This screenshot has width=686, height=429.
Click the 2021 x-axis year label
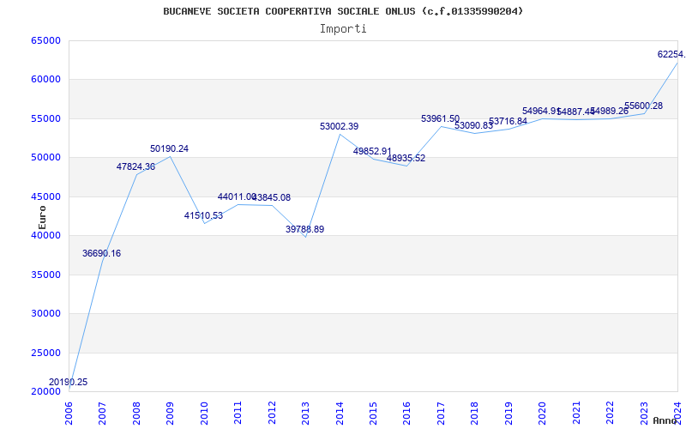click(x=576, y=413)
